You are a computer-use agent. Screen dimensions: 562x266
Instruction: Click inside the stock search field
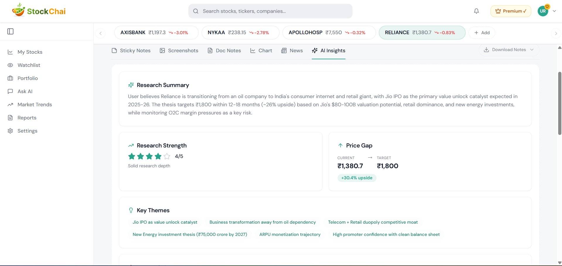[x=270, y=11]
